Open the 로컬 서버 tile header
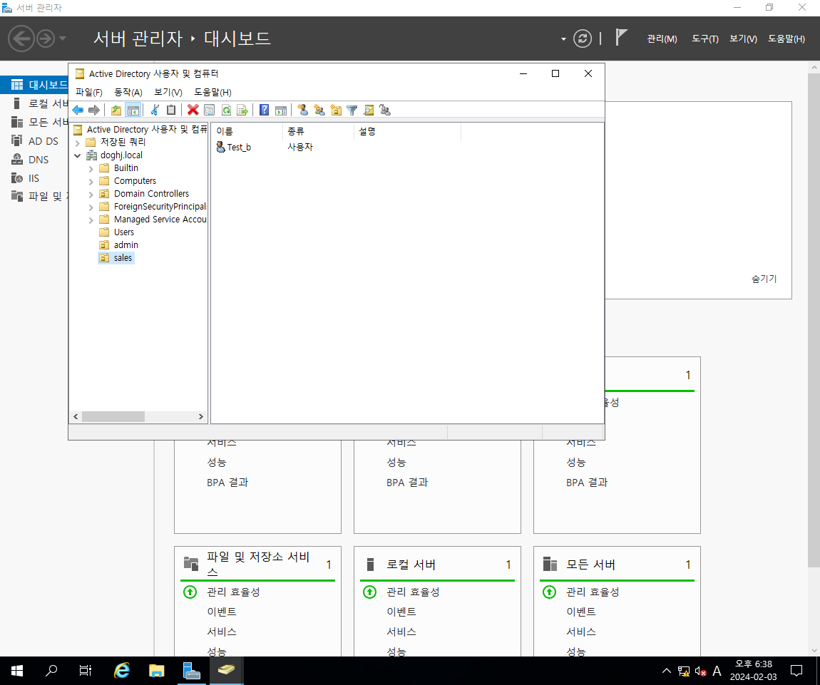The height and width of the screenshot is (685, 820). (x=411, y=565)
